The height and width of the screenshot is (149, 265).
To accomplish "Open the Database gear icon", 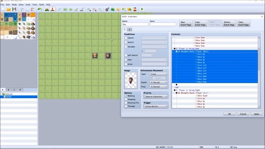I will tap(107, 9).
